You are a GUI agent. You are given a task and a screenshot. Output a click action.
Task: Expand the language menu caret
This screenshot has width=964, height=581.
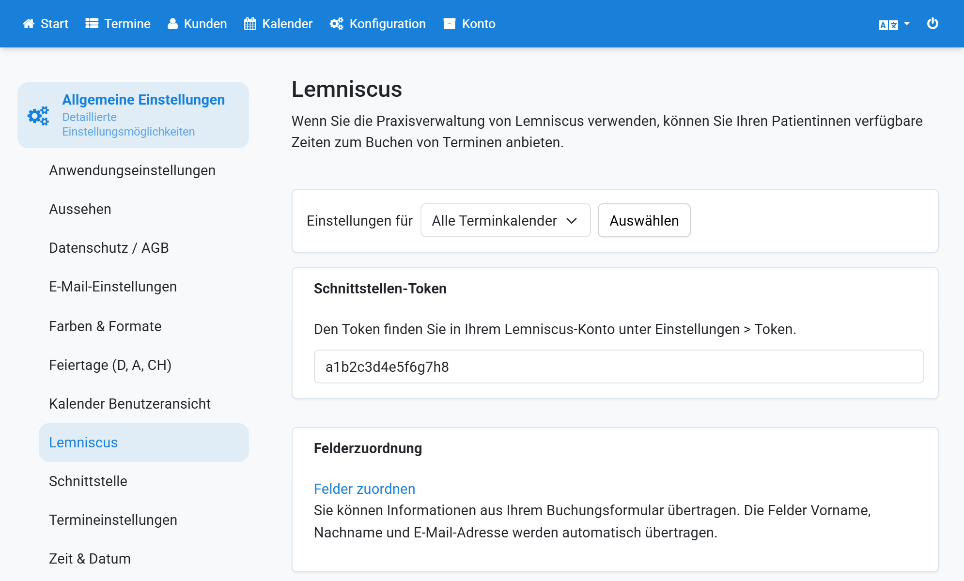(x=907, y=24)
